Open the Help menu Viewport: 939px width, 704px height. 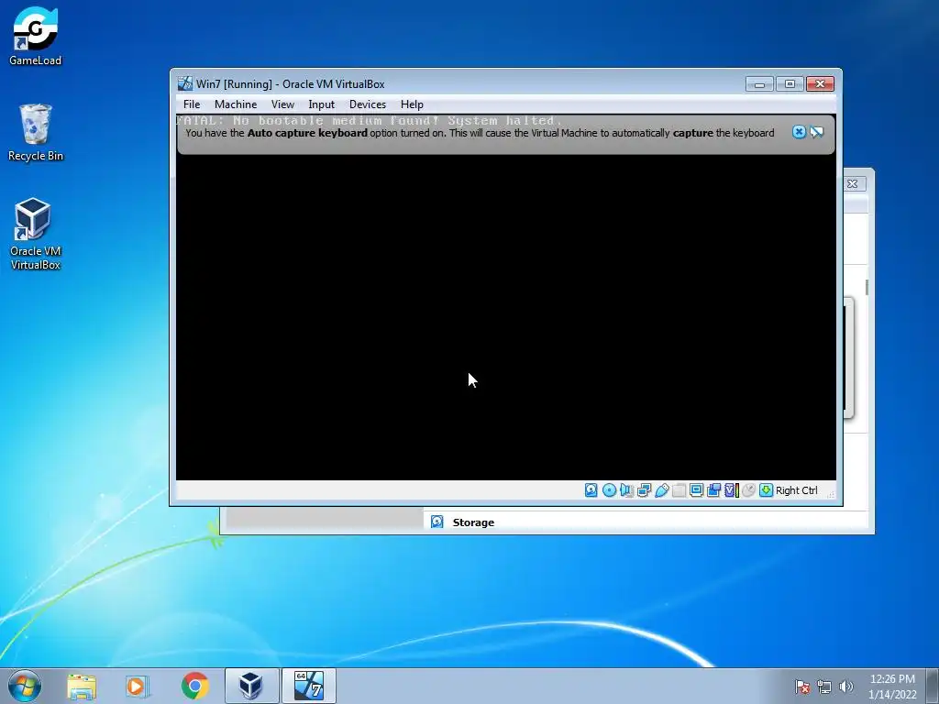tap(412, 104)
